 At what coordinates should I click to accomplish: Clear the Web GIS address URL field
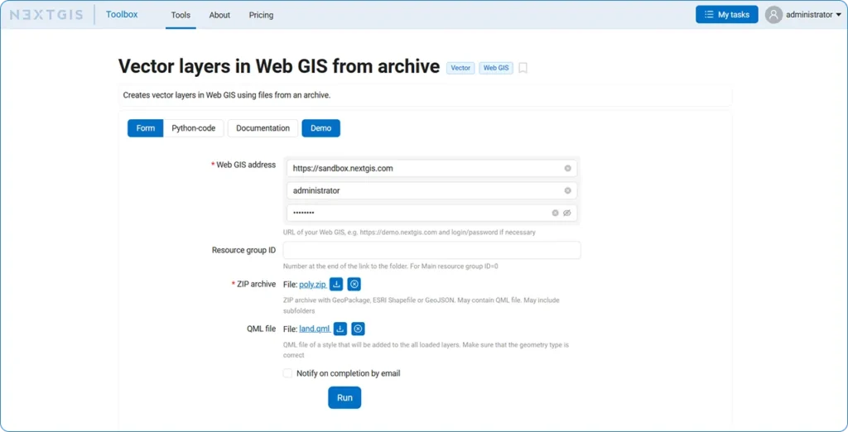[568, 168]
